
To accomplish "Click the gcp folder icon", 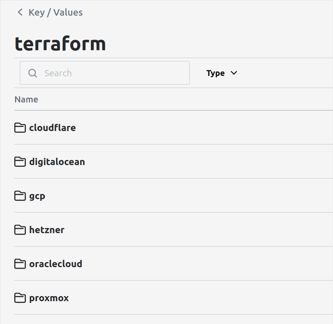I will click(20, 196).
